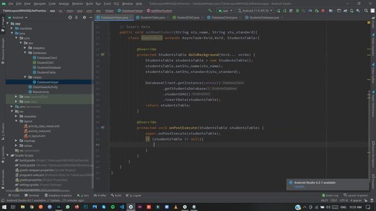Open WhatsApp from the taskbar
Screen dimensions: 376x211
[x=68, y=207]
